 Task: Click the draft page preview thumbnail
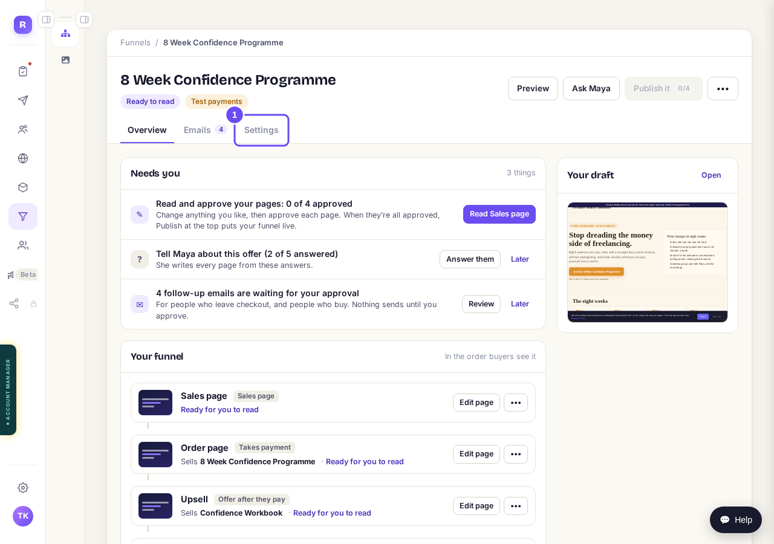[x=648, y=262]
